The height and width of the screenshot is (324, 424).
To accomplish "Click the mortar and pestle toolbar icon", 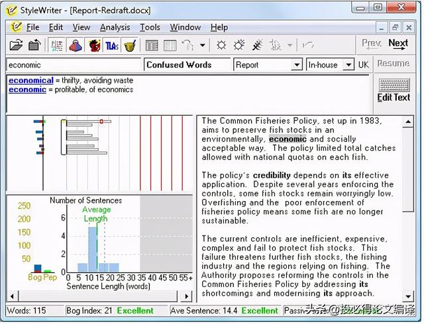I will click(x=130, y=46).
